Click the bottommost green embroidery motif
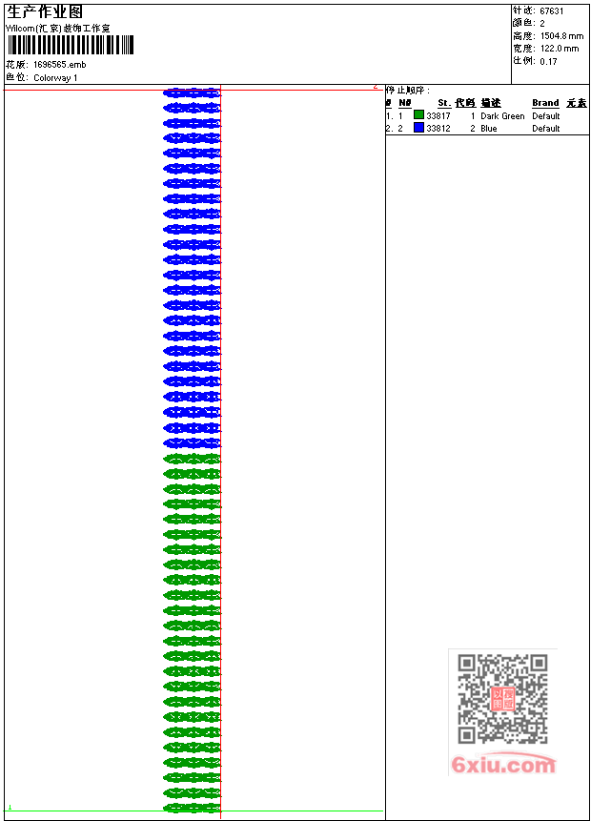Screen dimensions: 591x821 (193, 808)
